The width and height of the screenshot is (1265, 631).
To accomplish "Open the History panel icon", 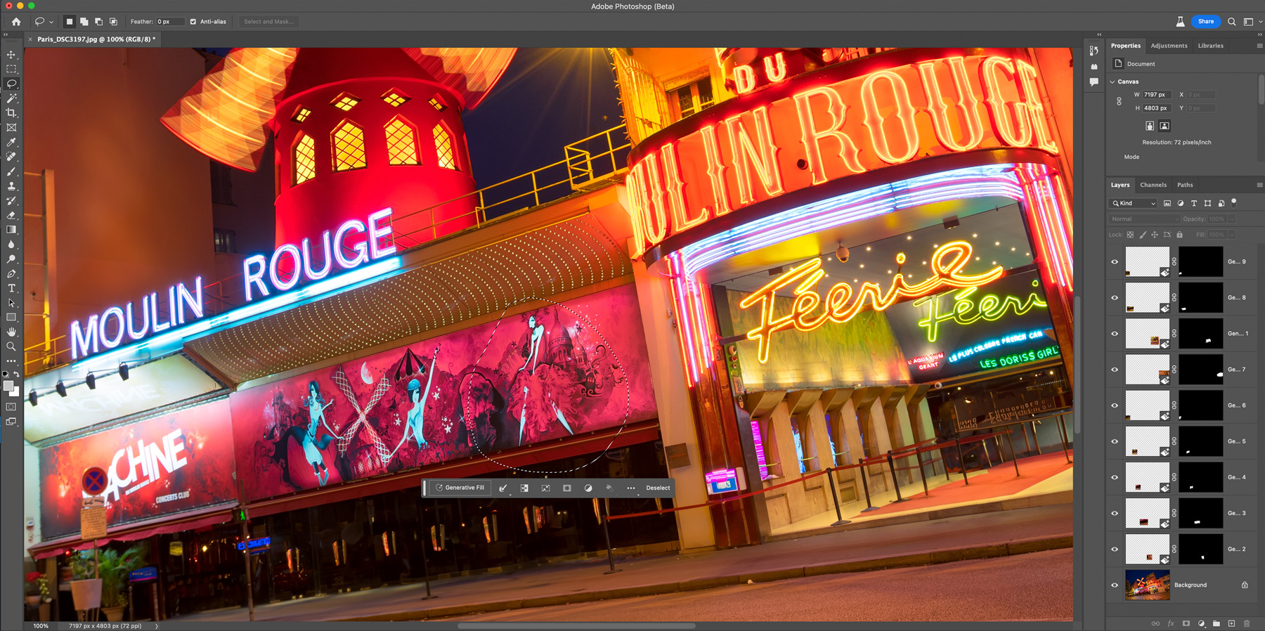I will click(1094, 51).
